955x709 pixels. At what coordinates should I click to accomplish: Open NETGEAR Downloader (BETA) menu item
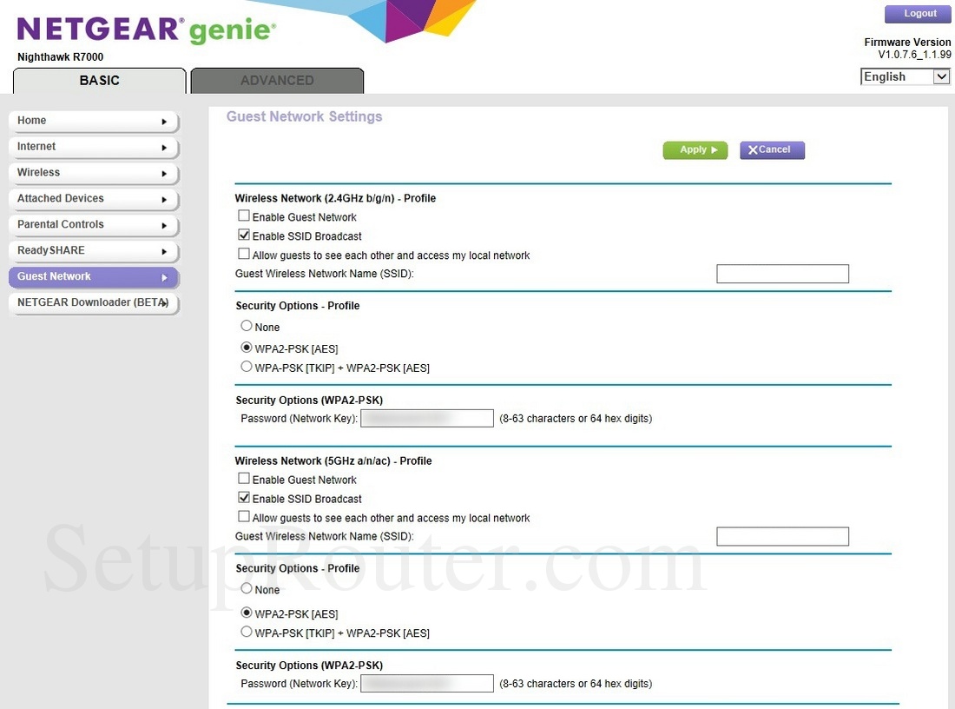94,303
